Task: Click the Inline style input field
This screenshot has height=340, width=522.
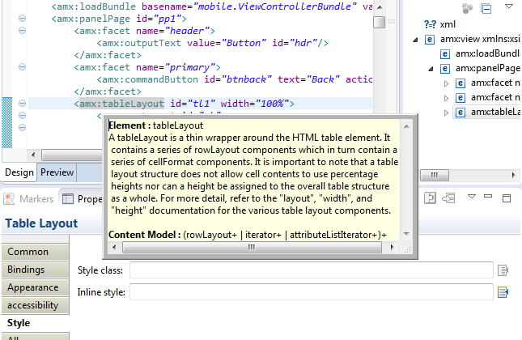Action: tap(312, 292)
